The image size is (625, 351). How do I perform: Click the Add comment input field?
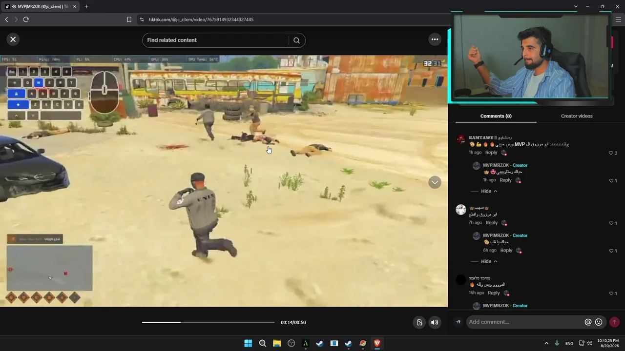(x=525, y=322)
